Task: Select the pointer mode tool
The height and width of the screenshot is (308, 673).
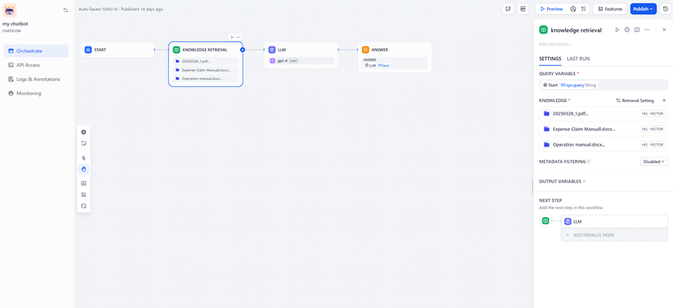Action: pos(84,158)
